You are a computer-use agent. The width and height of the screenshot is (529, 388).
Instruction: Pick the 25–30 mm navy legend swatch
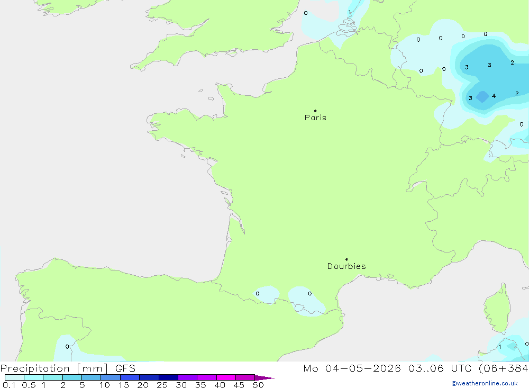(168, 377)
